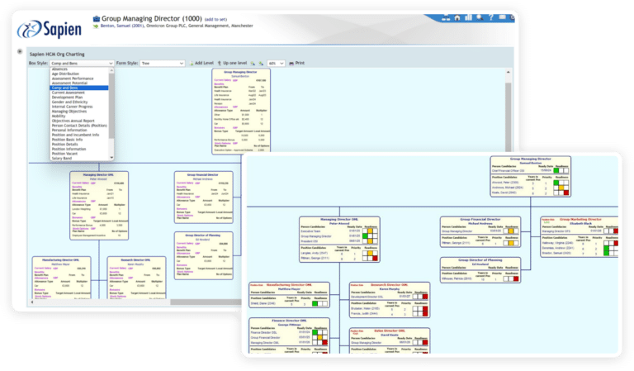Click green readiness square for Chief Financial Officer
Image resolution: width=634 pixels, height=371 pixels.
pyautogui.click(x=556, y=171)
